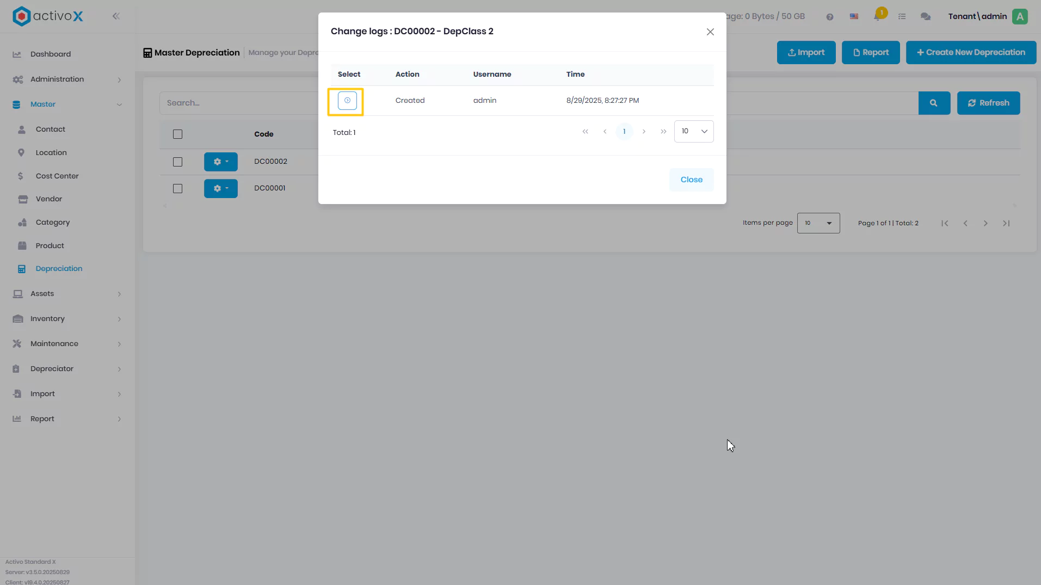Jump to first page of depreciation table

(x=945, y=223)
